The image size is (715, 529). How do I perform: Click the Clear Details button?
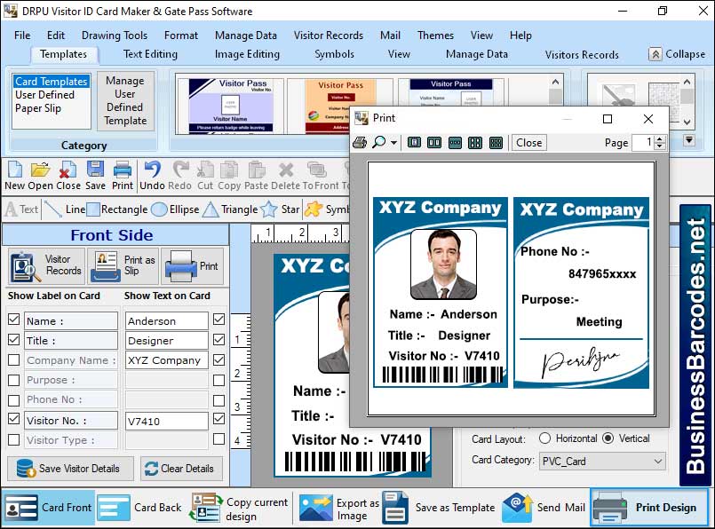pos(181,469)
